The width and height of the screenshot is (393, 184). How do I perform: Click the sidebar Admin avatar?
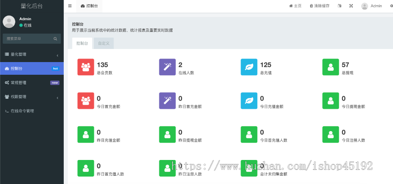click(9, 21)
